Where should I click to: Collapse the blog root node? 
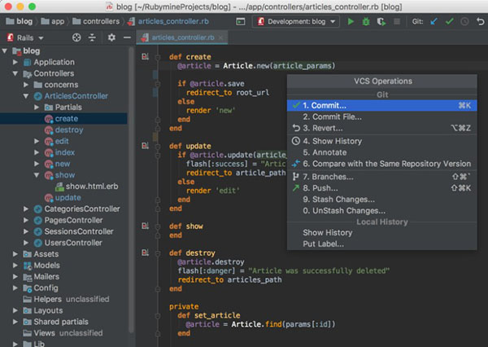pyautogui.click(x=5, y=51)
